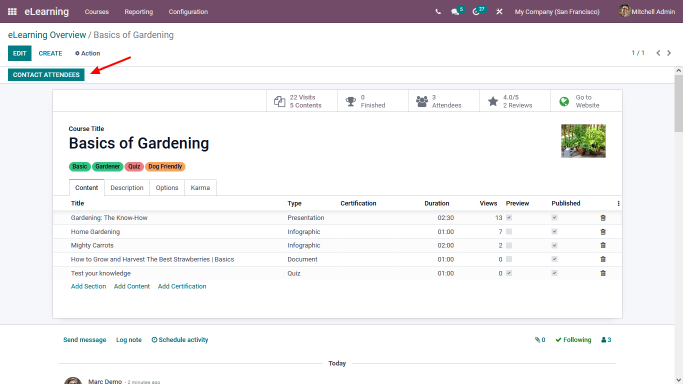The image size is (683, 384).
Task: Toggle Preview for Test your knowledge
Action: tap(509, 273)
